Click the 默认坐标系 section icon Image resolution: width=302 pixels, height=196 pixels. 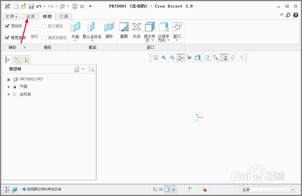tap(91, 27)
